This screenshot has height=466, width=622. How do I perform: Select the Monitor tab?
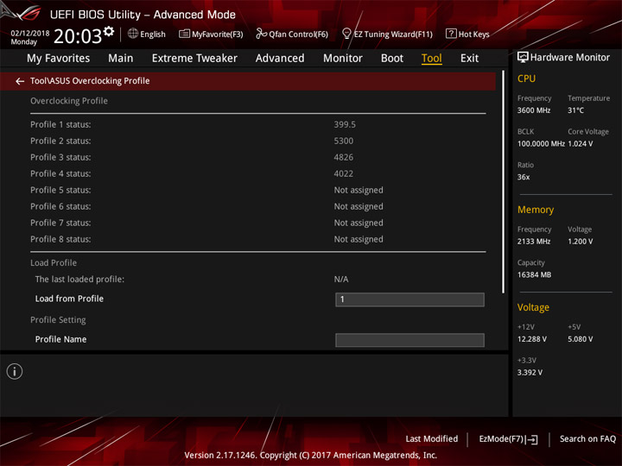click(343, 59)
